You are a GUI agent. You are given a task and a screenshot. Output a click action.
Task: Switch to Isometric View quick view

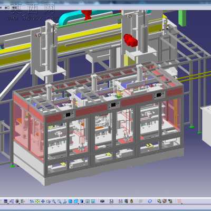(x=76, y=201)
